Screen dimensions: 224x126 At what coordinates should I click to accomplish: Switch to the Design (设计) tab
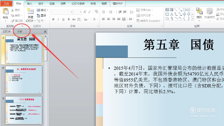(x=41, y=4)
